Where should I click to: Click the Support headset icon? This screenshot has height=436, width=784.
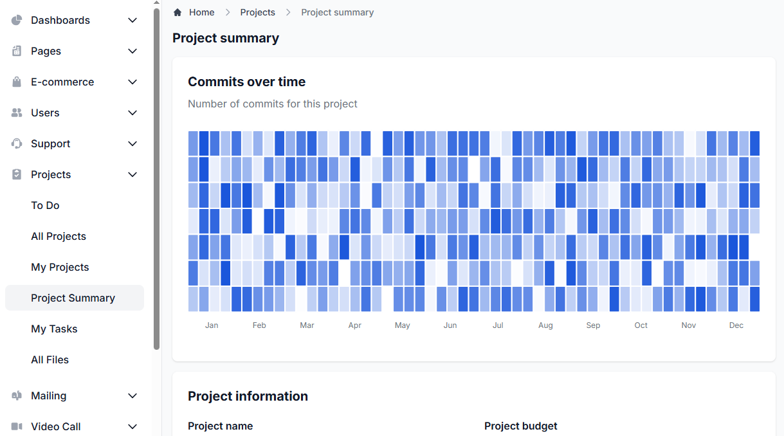pyautogui.click(x=17, y=143)
